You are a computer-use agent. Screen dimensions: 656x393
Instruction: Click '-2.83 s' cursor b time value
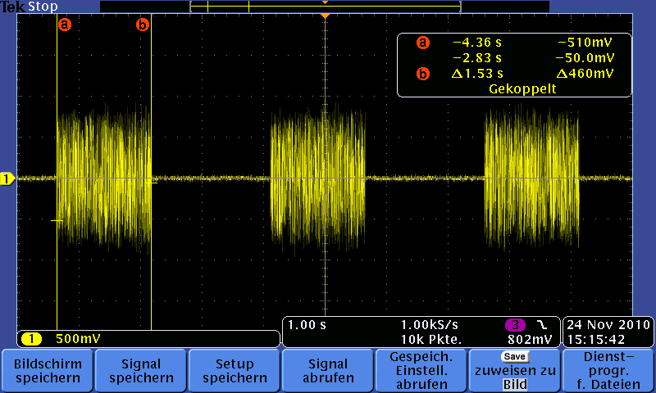(x=477, y=58)
